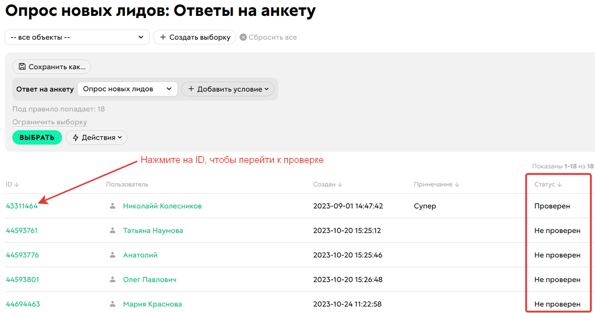Click the 'Ограничить выборку' link
Image resolution: width=595 pixels, height=313 pixels.
click(x=49, y=122)
